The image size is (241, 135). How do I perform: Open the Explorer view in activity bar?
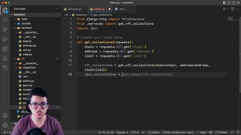[x=5, y=10]
